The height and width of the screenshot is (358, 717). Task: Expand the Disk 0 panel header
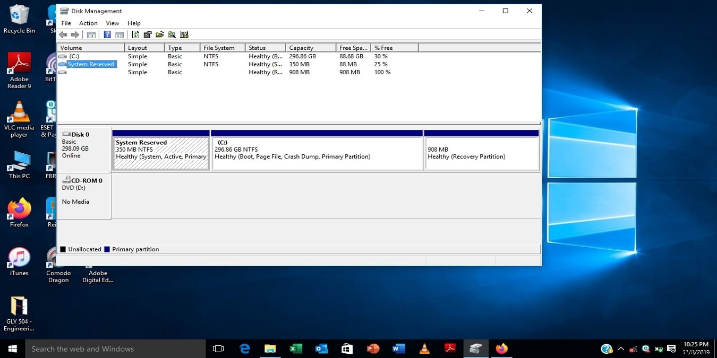(x=82, y=134)
